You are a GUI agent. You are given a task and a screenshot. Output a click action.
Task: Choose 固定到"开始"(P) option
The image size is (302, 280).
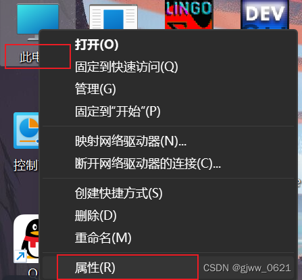(x=118, y=111)
